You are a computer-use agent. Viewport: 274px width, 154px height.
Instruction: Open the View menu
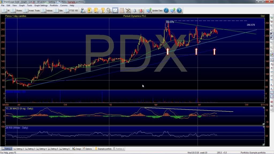15,5
